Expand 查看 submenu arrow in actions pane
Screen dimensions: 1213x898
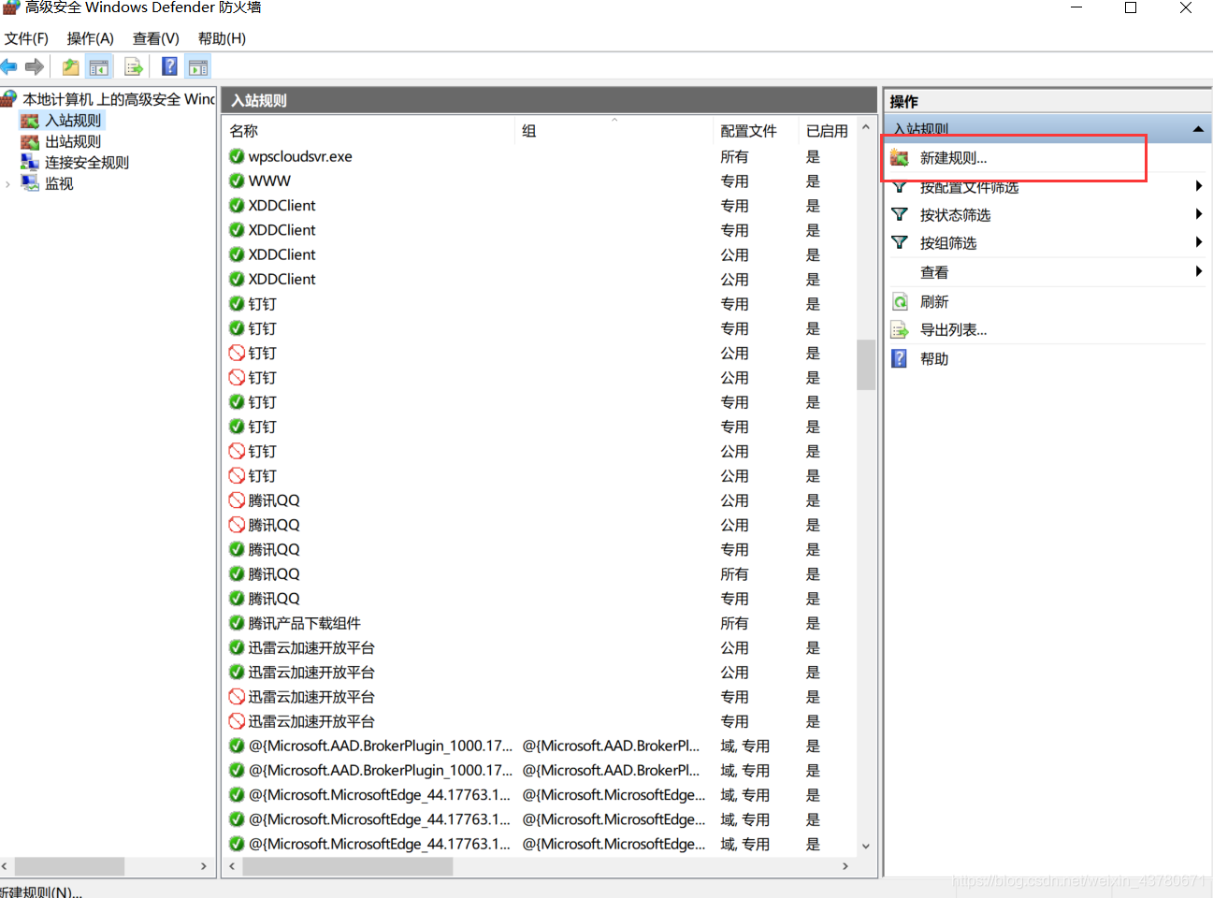tap(1198, 271)
